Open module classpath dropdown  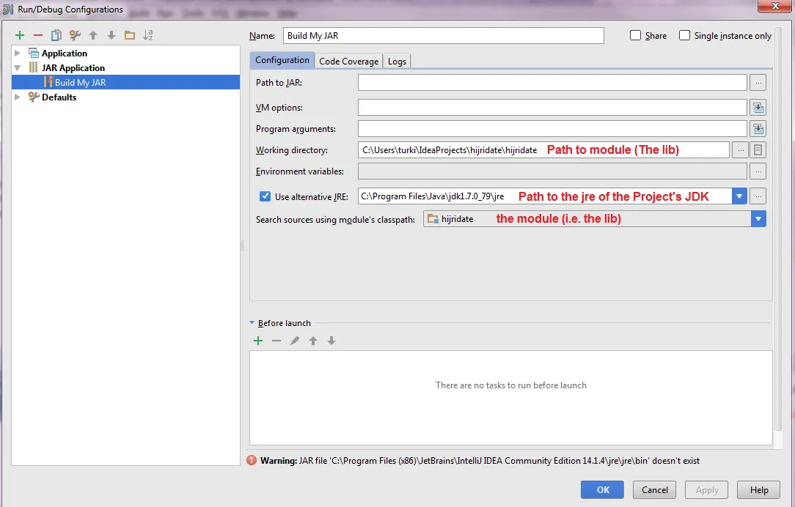pyautogui.click(x=758, y=219)
